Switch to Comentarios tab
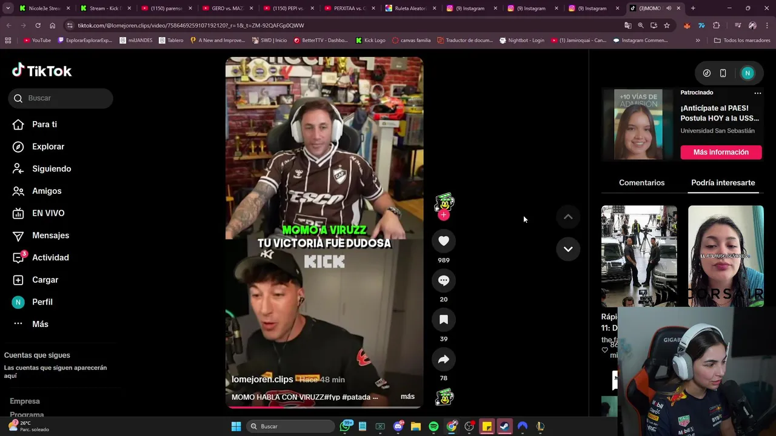The image size is (776, 436). pos(641,182)
